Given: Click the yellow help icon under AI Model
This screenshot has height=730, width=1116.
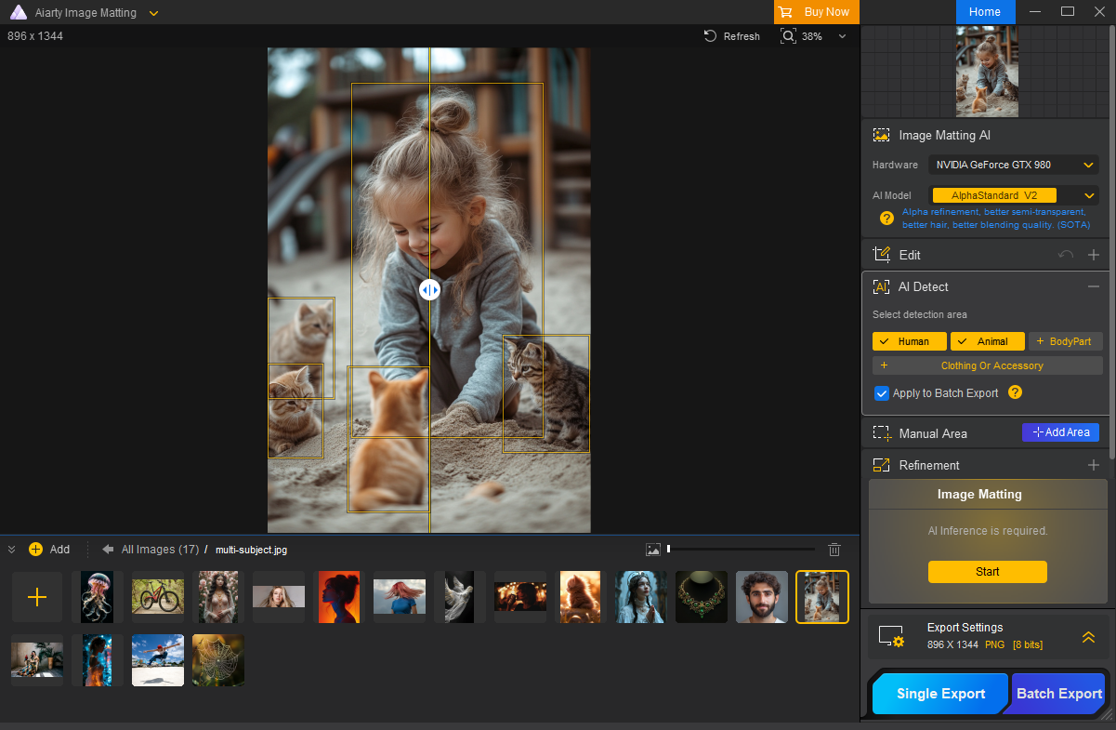Looking at the screenshot, I should (x=886, y=219).
